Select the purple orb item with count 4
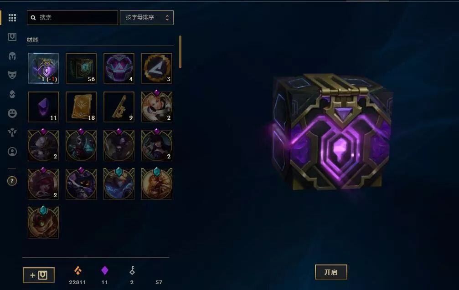 coord(119,68)
